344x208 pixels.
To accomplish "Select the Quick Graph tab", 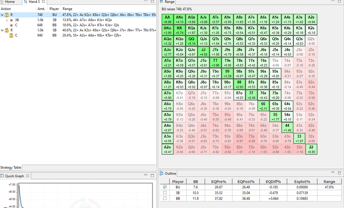I will (x=14, y=176).
